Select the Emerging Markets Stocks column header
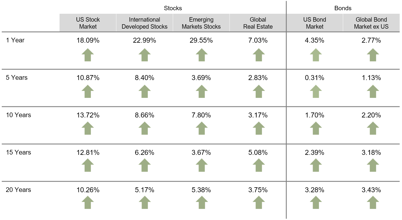Viewport: 402px width, 220px height. click(201, 23)
